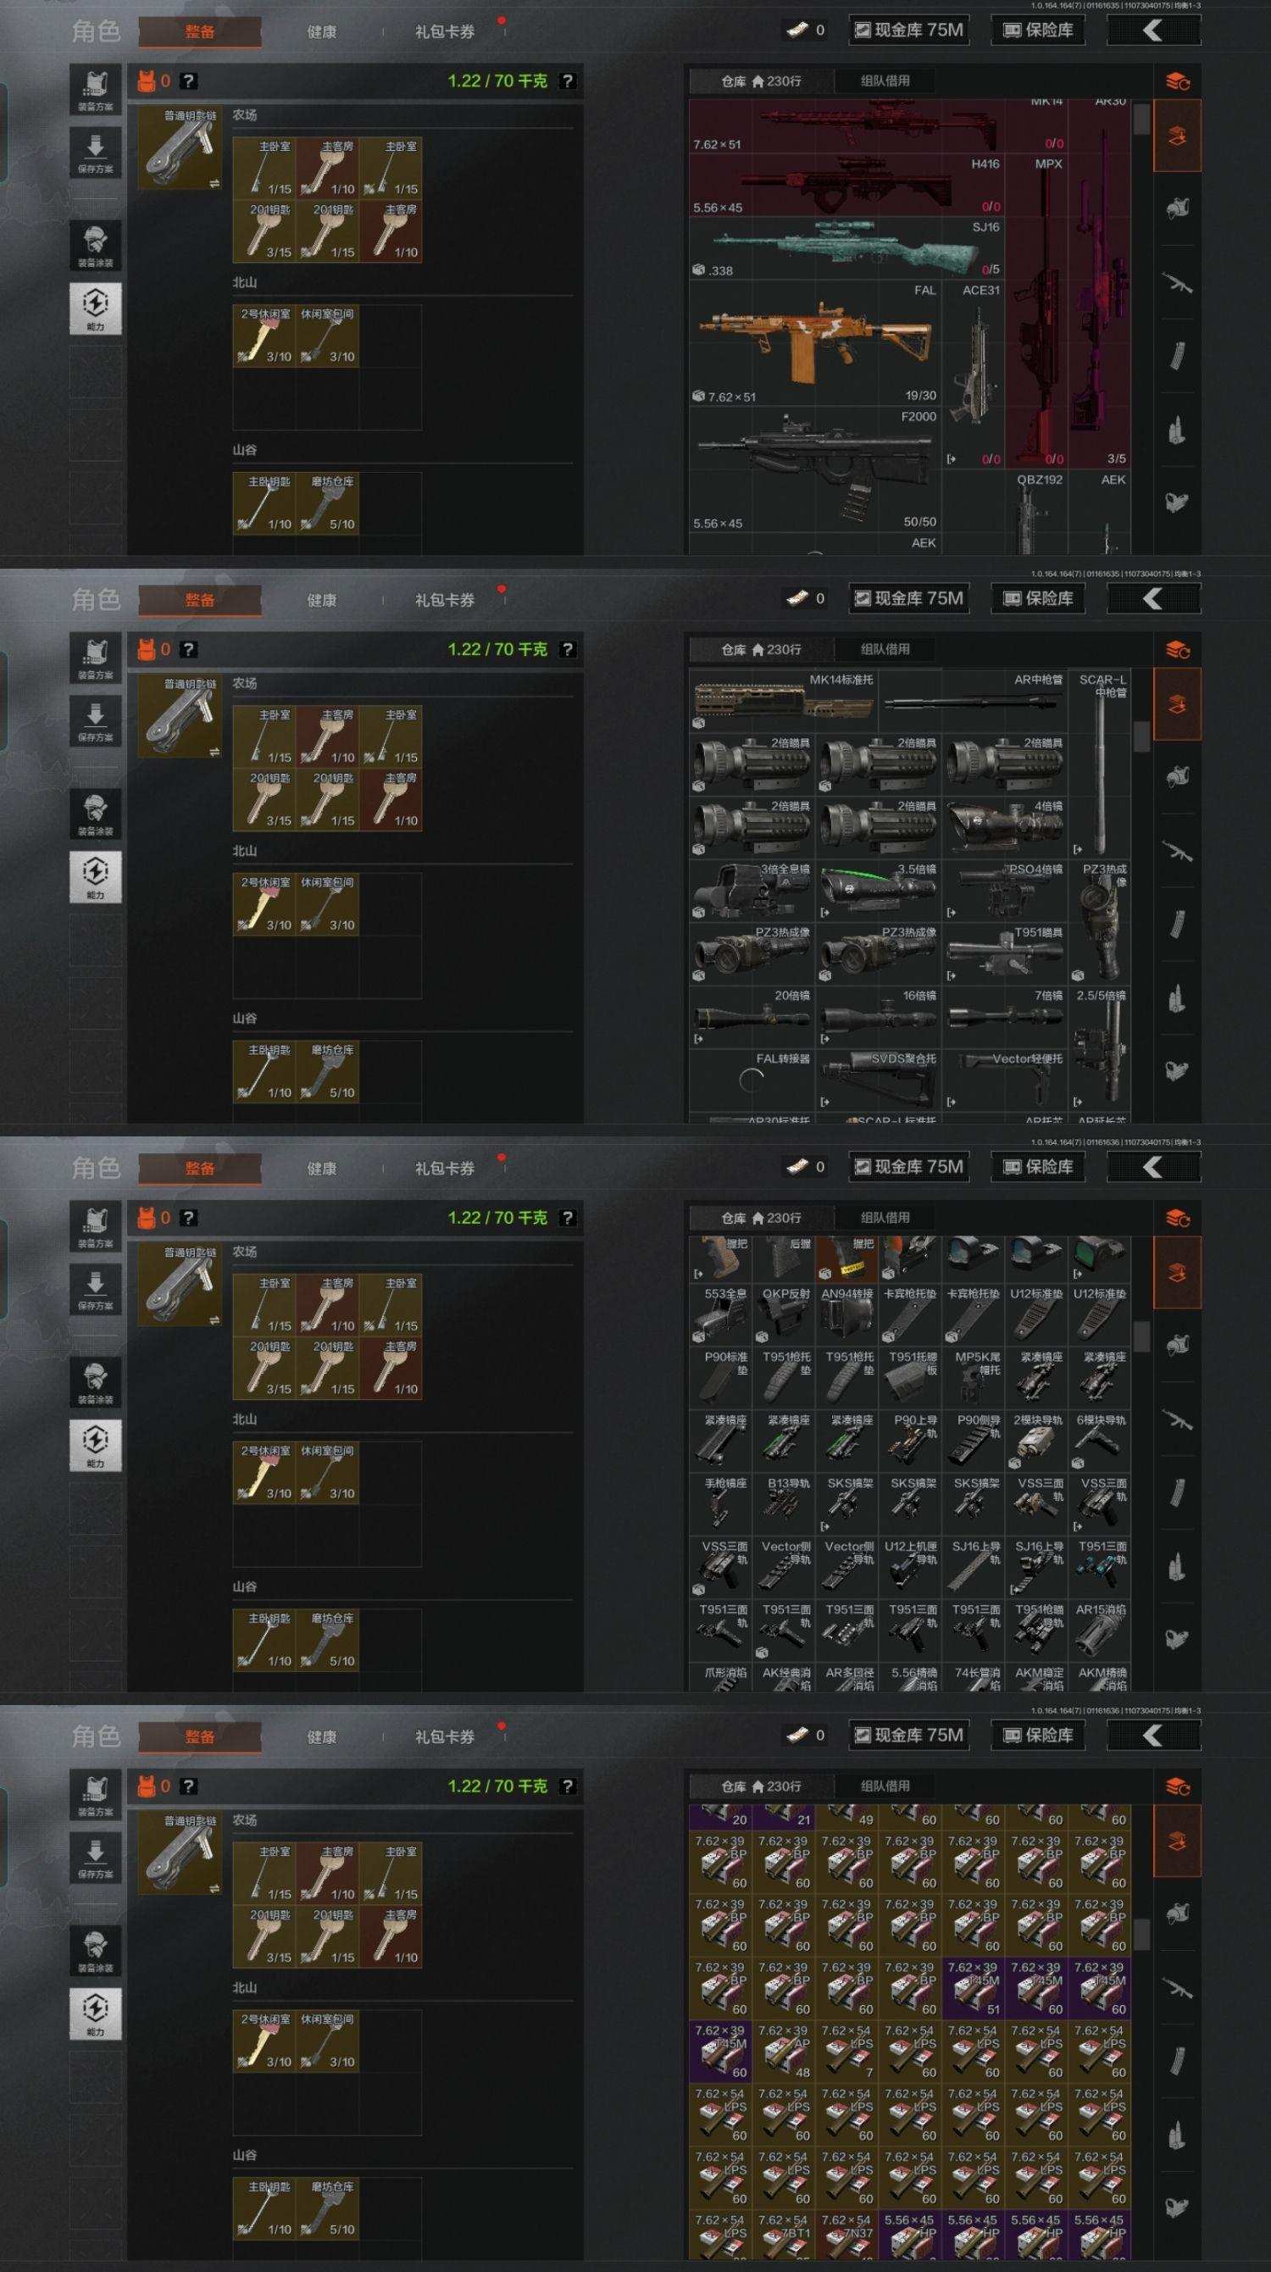Image resolution: width=1271 pixels, height=2272 pixels.
Task: Select the 7N37 ammo box
Action: click(846, 2241)
